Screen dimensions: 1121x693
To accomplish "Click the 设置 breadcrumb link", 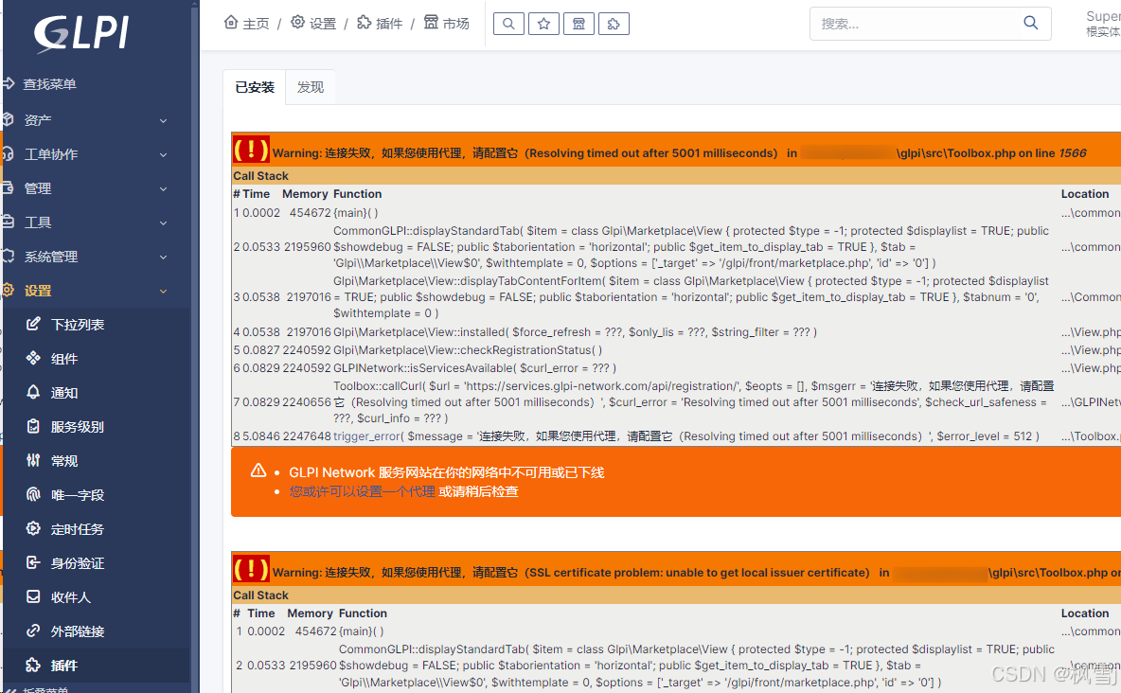I will (x=313, y=23).
